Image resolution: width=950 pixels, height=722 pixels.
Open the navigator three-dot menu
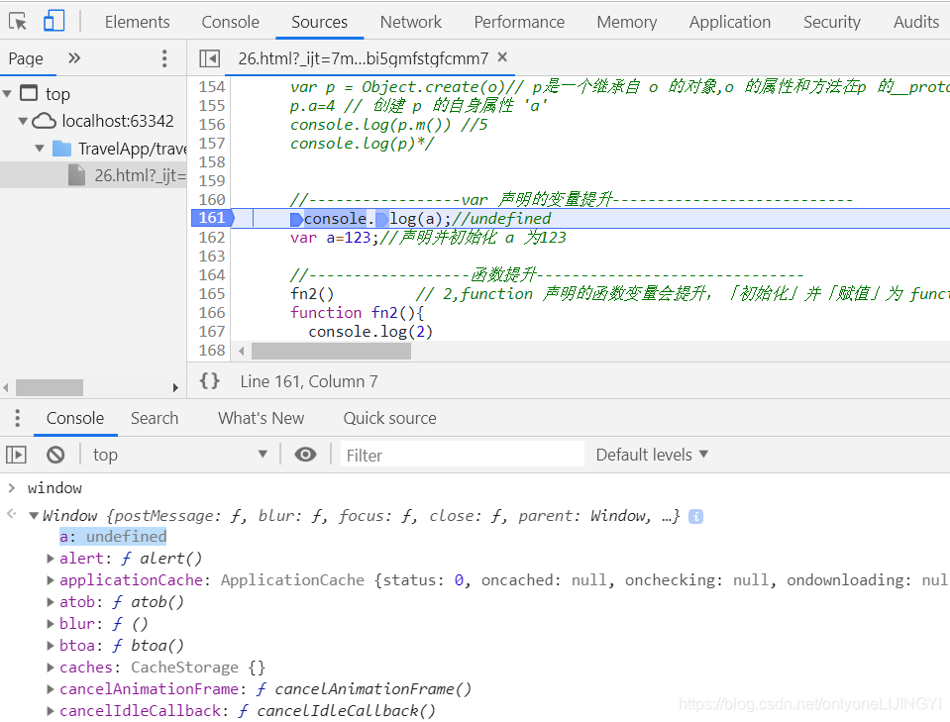coord(164,58)
